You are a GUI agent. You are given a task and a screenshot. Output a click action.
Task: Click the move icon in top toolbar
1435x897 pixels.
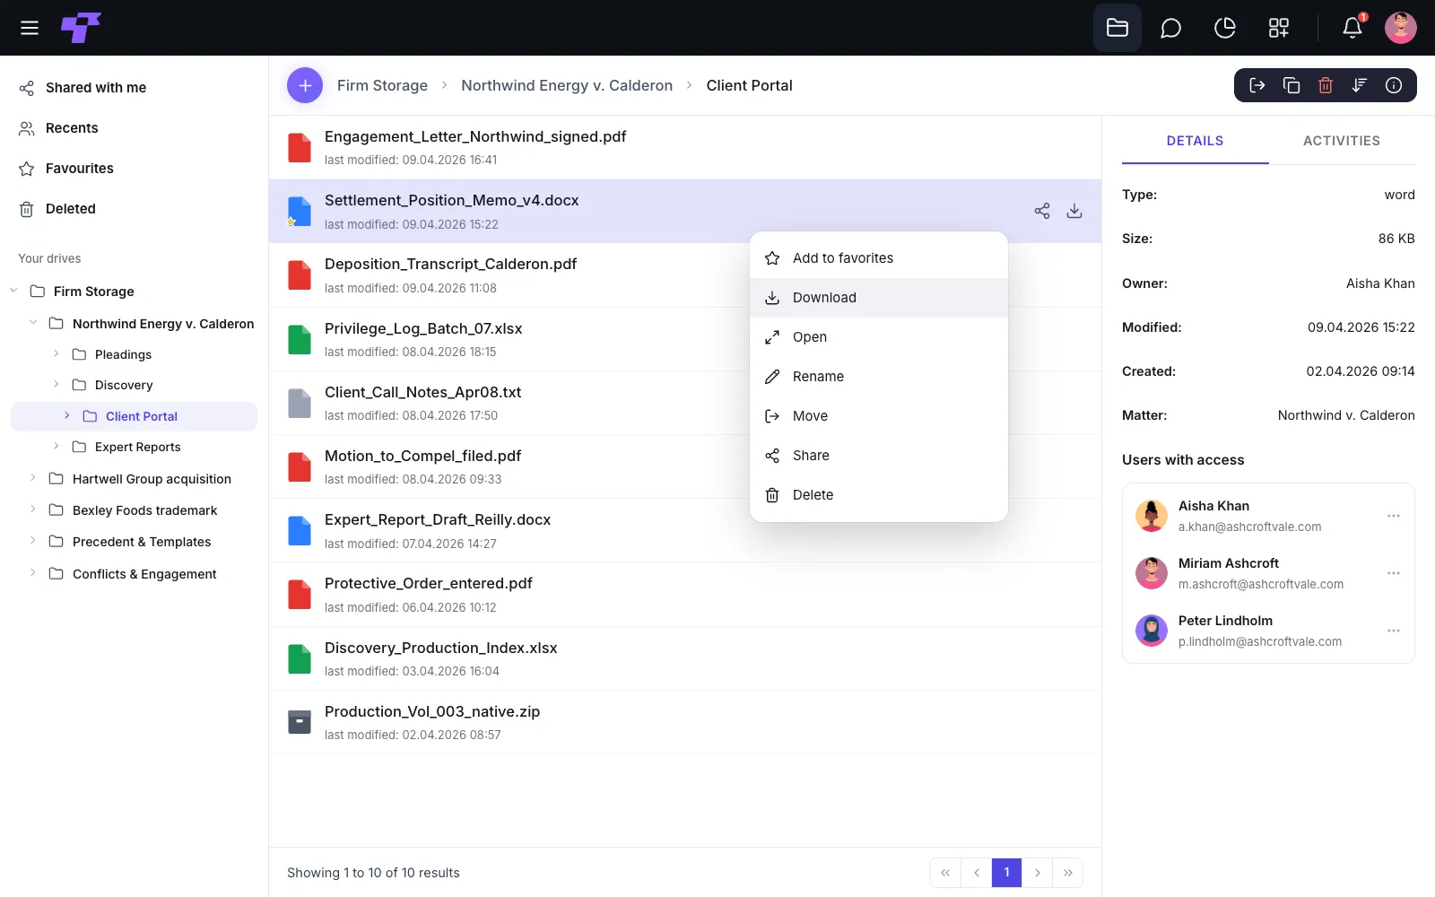[1257, 85]
